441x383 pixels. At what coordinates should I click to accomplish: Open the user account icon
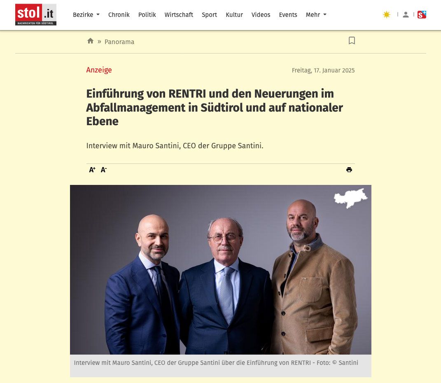point(406,15)
